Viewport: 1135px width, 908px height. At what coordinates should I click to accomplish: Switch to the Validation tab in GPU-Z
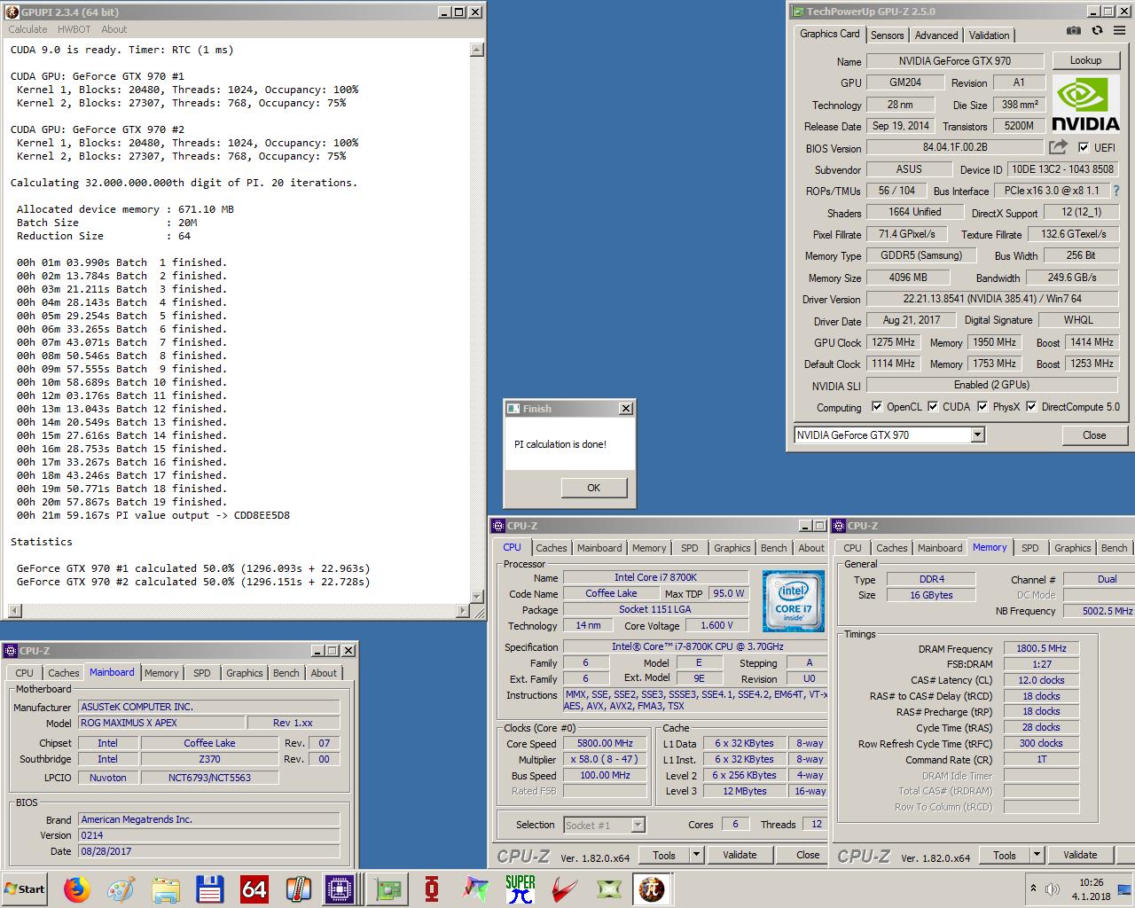tap(989, 35)
